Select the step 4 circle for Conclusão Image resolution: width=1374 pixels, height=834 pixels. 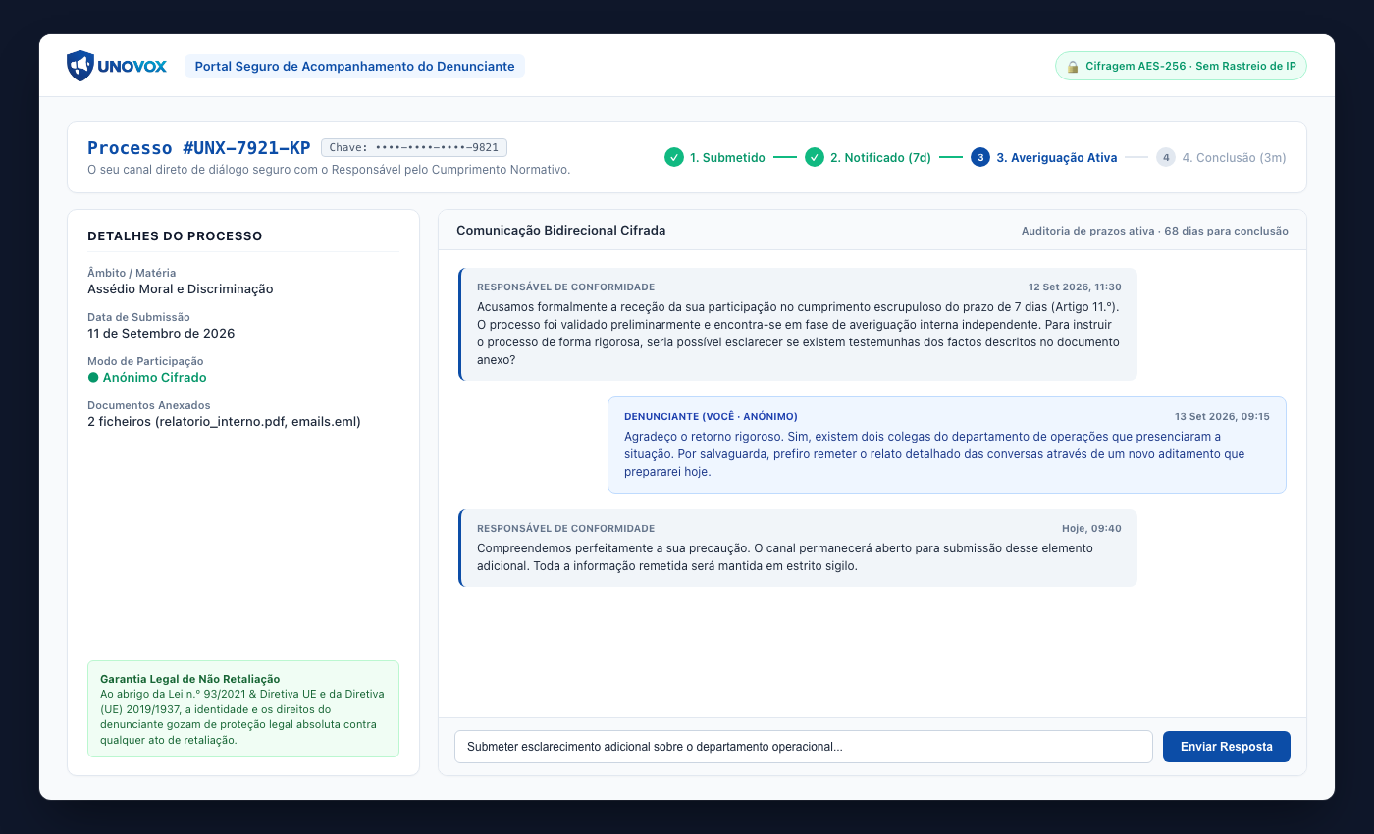point(1165,157)
